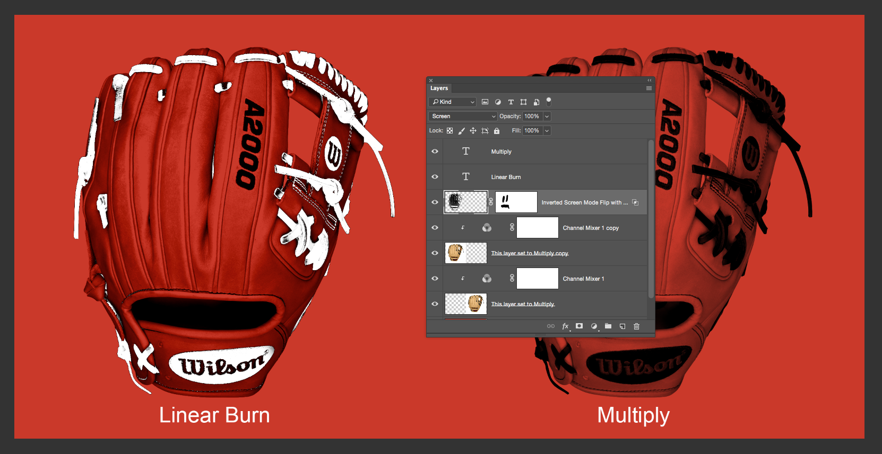Link layers icon at panel bottom

point(551,326)
